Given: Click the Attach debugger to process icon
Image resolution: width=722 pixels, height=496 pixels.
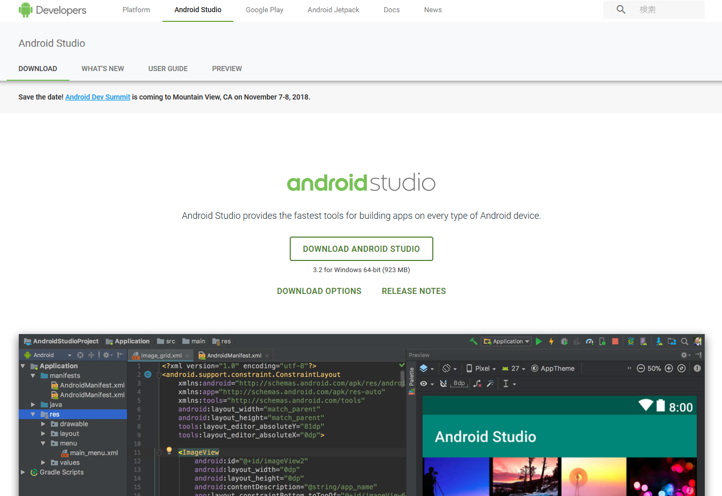Looking at the screenshot, I should (x=602, y=341).
